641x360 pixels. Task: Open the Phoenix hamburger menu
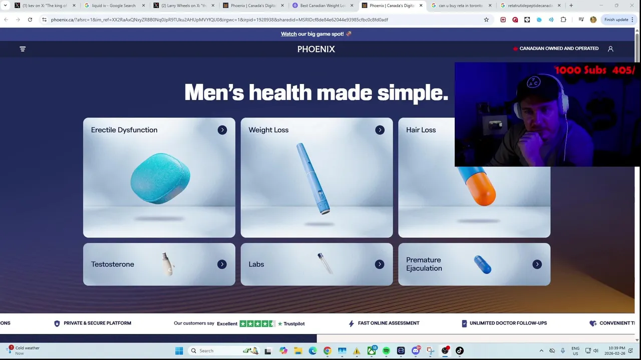pyautogui.click(x=23, y=49)
